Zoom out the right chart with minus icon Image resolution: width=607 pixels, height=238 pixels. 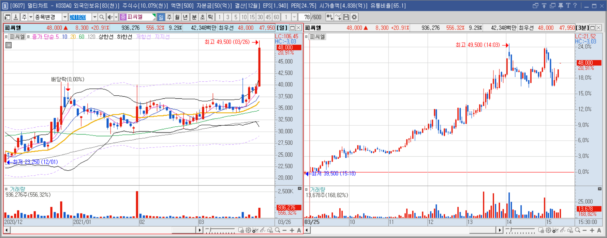pyautogui.click(x=584, y=231)
